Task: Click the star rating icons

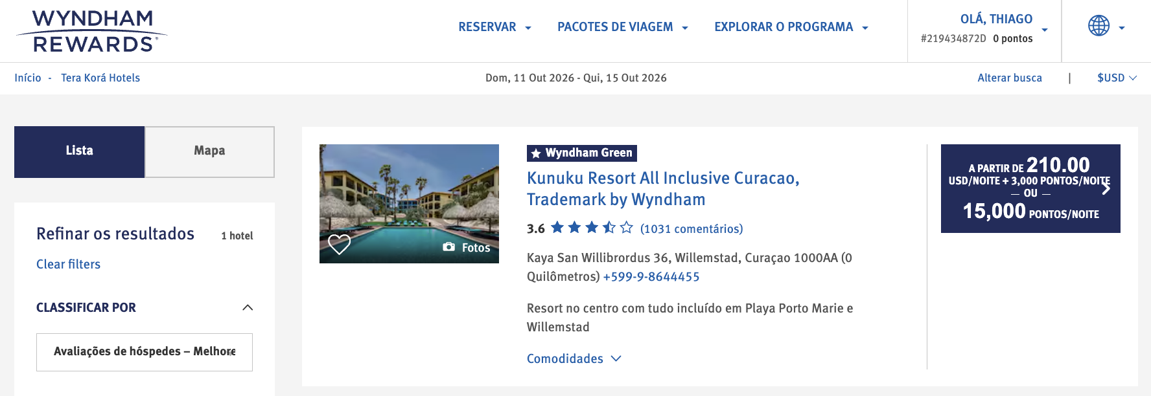Action: point(591,228)
